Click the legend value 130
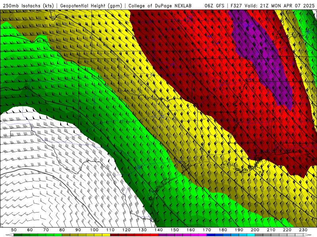This screenshot has width=317, height=237. tap(143, 230)
